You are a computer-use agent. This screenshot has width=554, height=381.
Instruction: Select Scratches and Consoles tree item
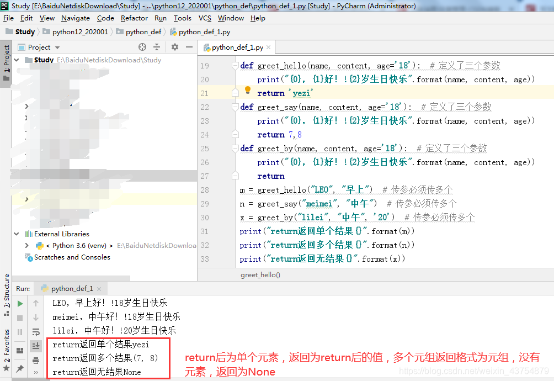tap(72, 257)
